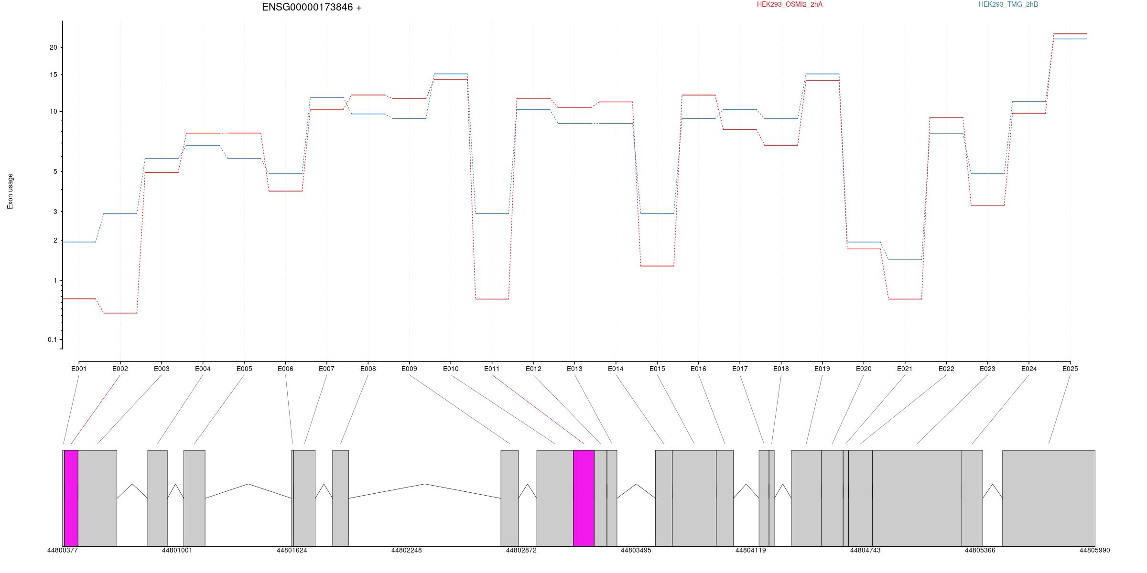Click exon label E018
The width and height of the screenshot is (1147, 573).
click(781, 369)
